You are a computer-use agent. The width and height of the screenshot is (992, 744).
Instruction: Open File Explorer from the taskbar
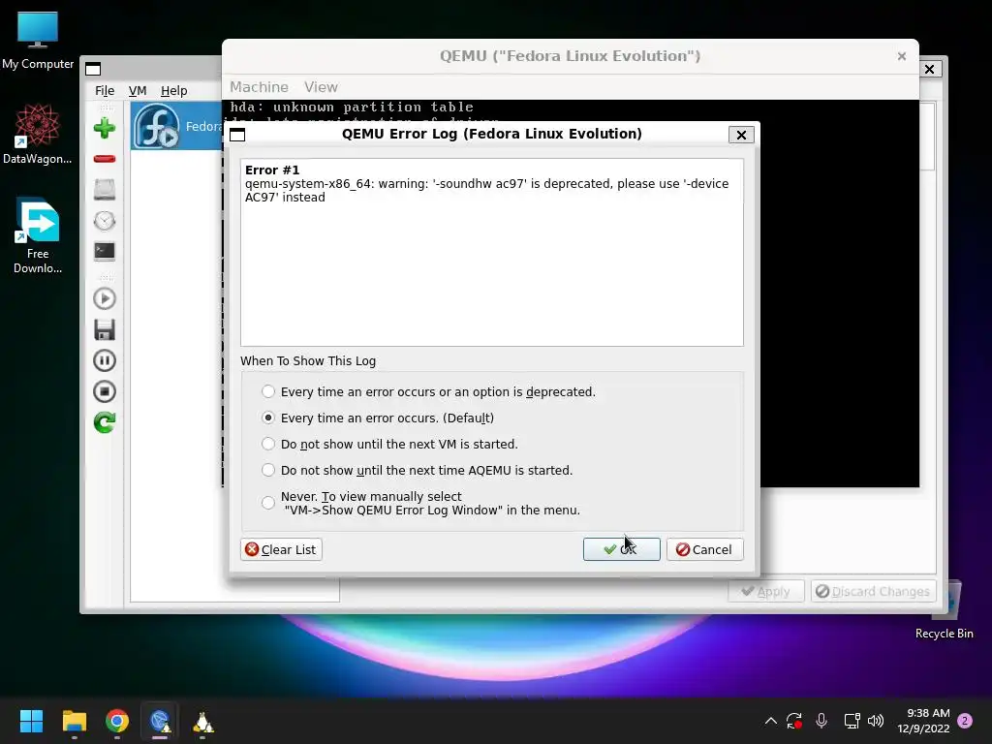(x=74, y=721)
